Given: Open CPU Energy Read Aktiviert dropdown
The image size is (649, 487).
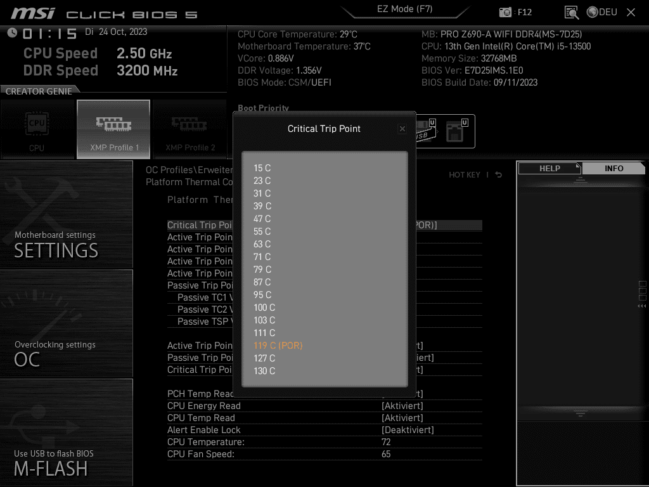Looking at the screenshot, I should click(x=402, y=406).
